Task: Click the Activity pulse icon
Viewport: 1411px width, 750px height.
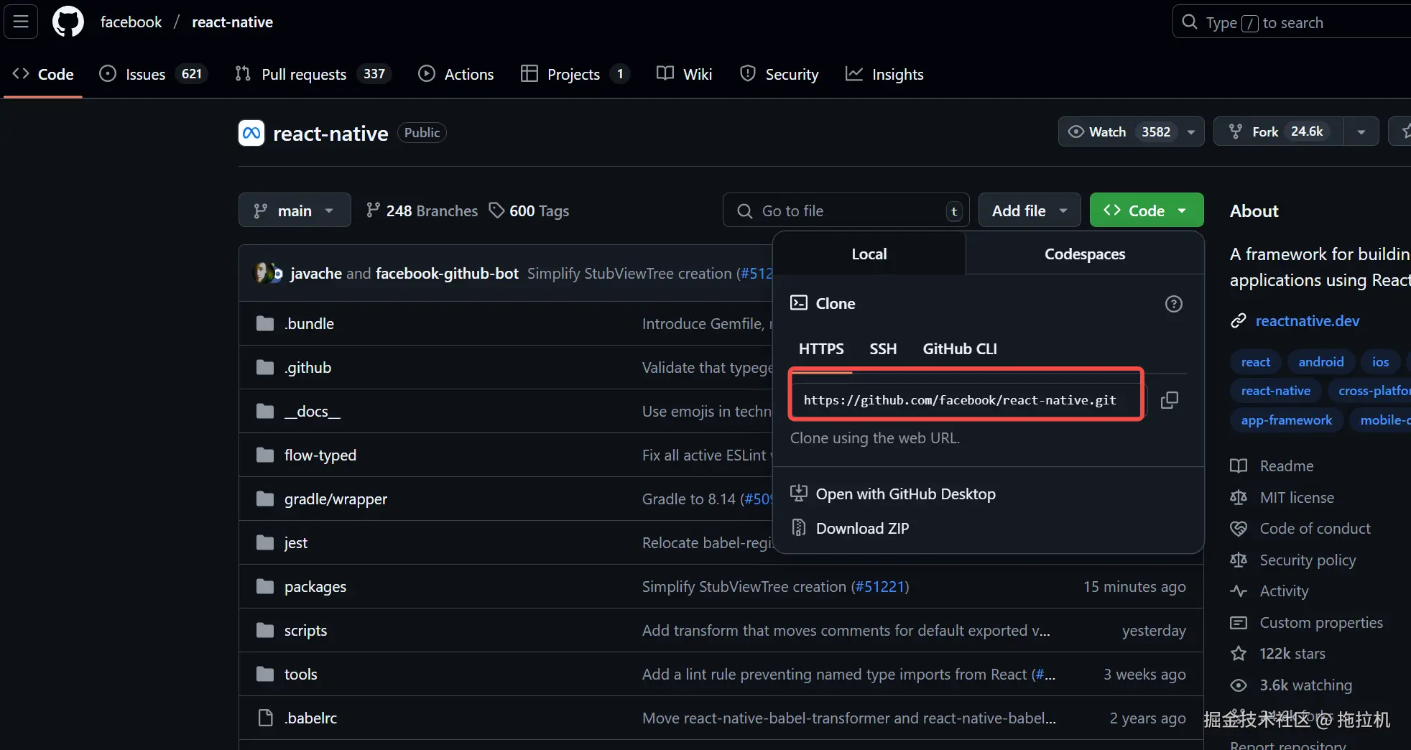Action: pos(1238,591)
